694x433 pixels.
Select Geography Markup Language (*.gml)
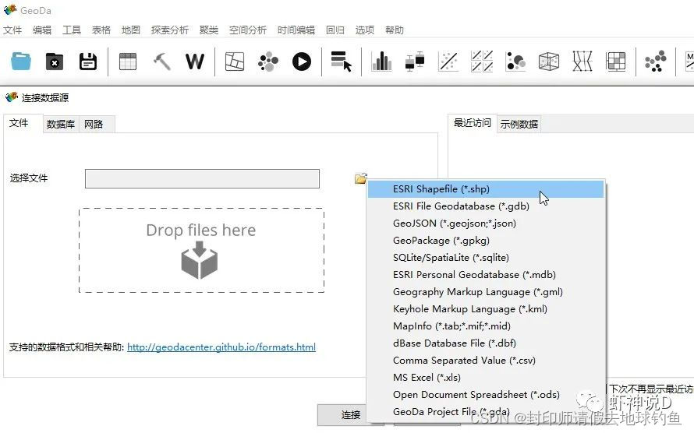click(x=486, y=292)
